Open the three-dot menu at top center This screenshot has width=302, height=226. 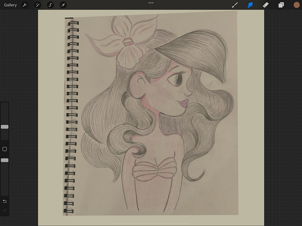[151, 3]
